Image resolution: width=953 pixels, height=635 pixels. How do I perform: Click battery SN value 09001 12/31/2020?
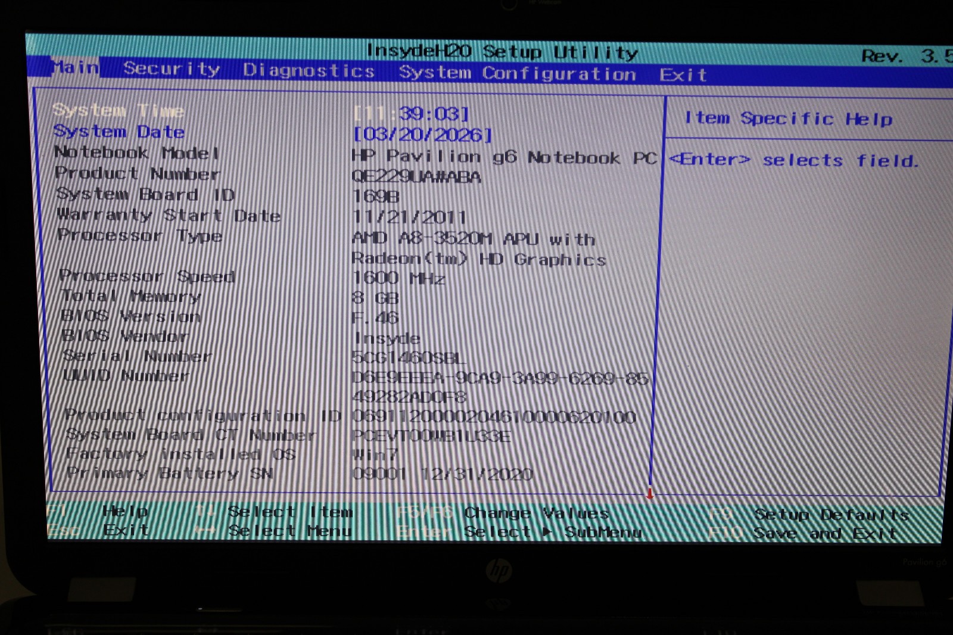442,474
